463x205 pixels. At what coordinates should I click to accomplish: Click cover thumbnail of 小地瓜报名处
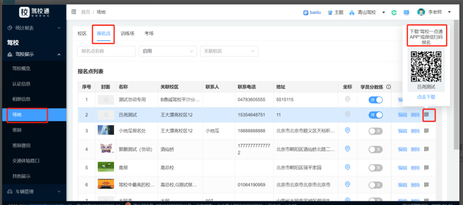[106, 130]
